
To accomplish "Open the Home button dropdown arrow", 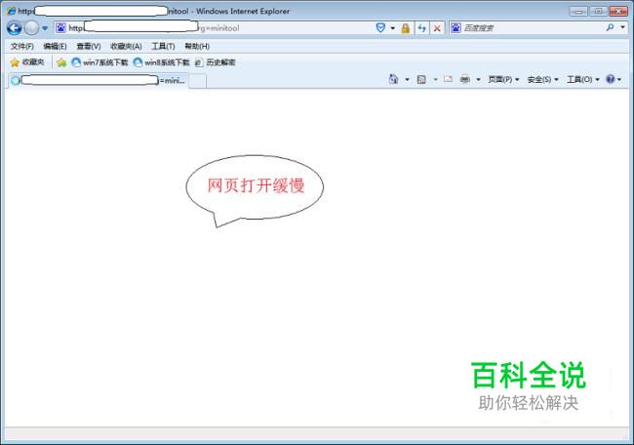I will pos(407,79).
